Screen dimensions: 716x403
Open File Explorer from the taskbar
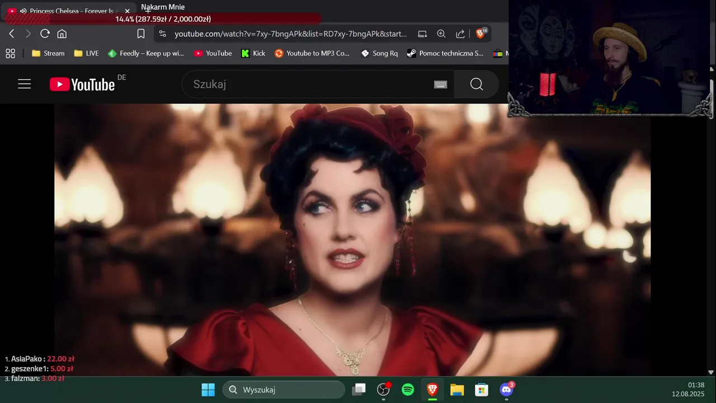457,390
